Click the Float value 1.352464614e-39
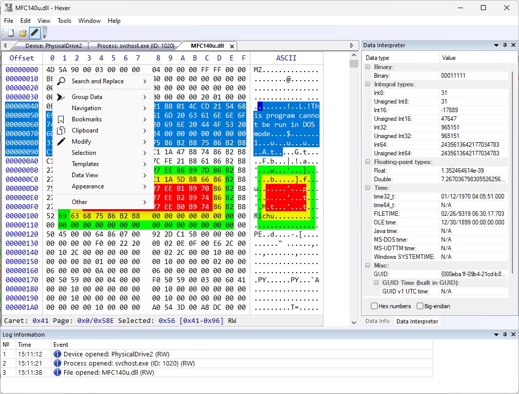Screen dimensions: 519x394 [463, 171]
